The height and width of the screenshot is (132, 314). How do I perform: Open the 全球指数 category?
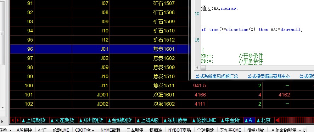point(206,130)
